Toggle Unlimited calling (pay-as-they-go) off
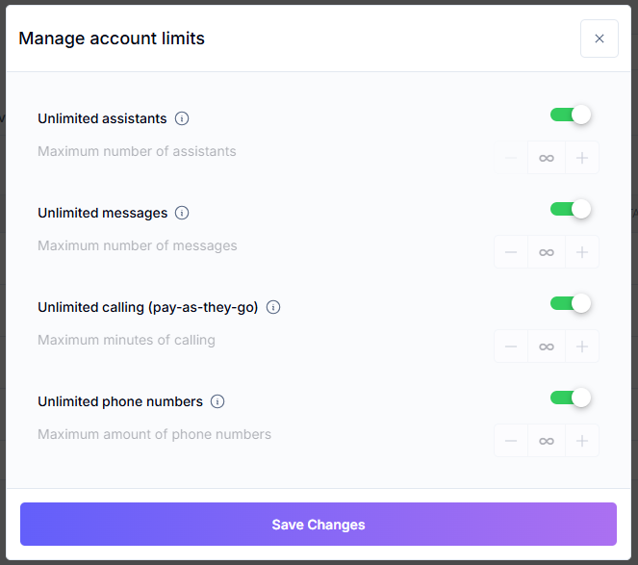Image resolution: width=638 pixels, height=565 pixels. coord(571,304)
